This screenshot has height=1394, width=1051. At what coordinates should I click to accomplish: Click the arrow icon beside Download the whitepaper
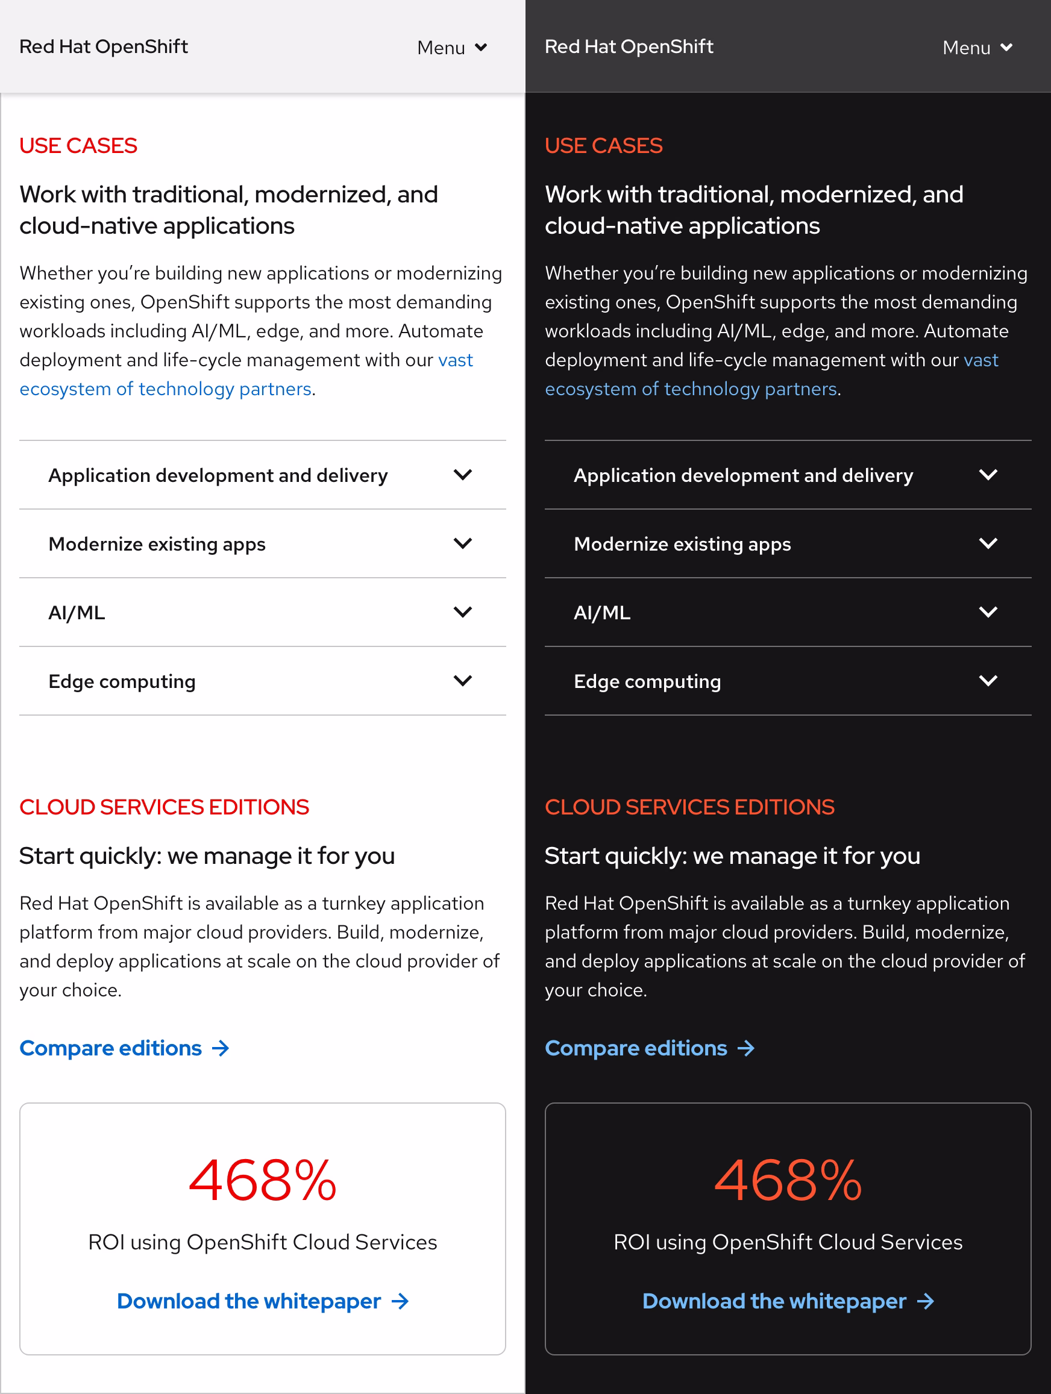coord(400,1301)
